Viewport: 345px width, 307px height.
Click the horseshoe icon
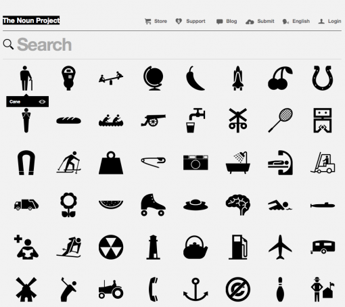click(x=323, y=78)
